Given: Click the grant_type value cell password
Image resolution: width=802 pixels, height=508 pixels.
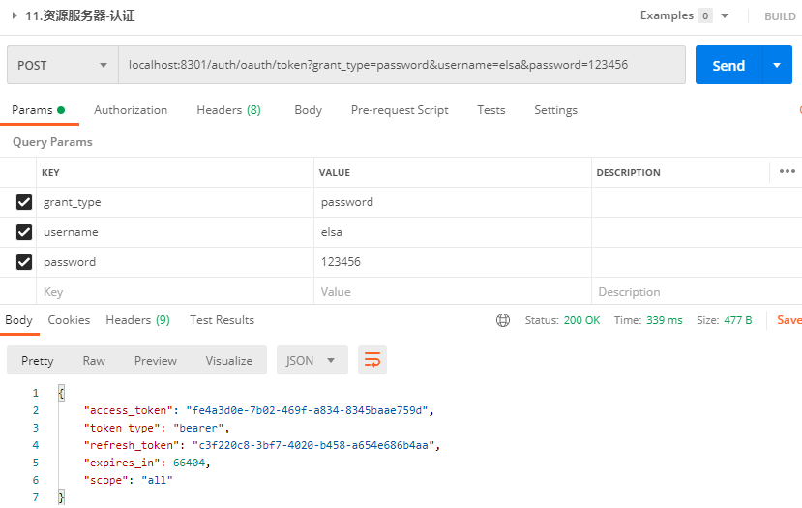Looking at the screenshot, I should [453, 202].
